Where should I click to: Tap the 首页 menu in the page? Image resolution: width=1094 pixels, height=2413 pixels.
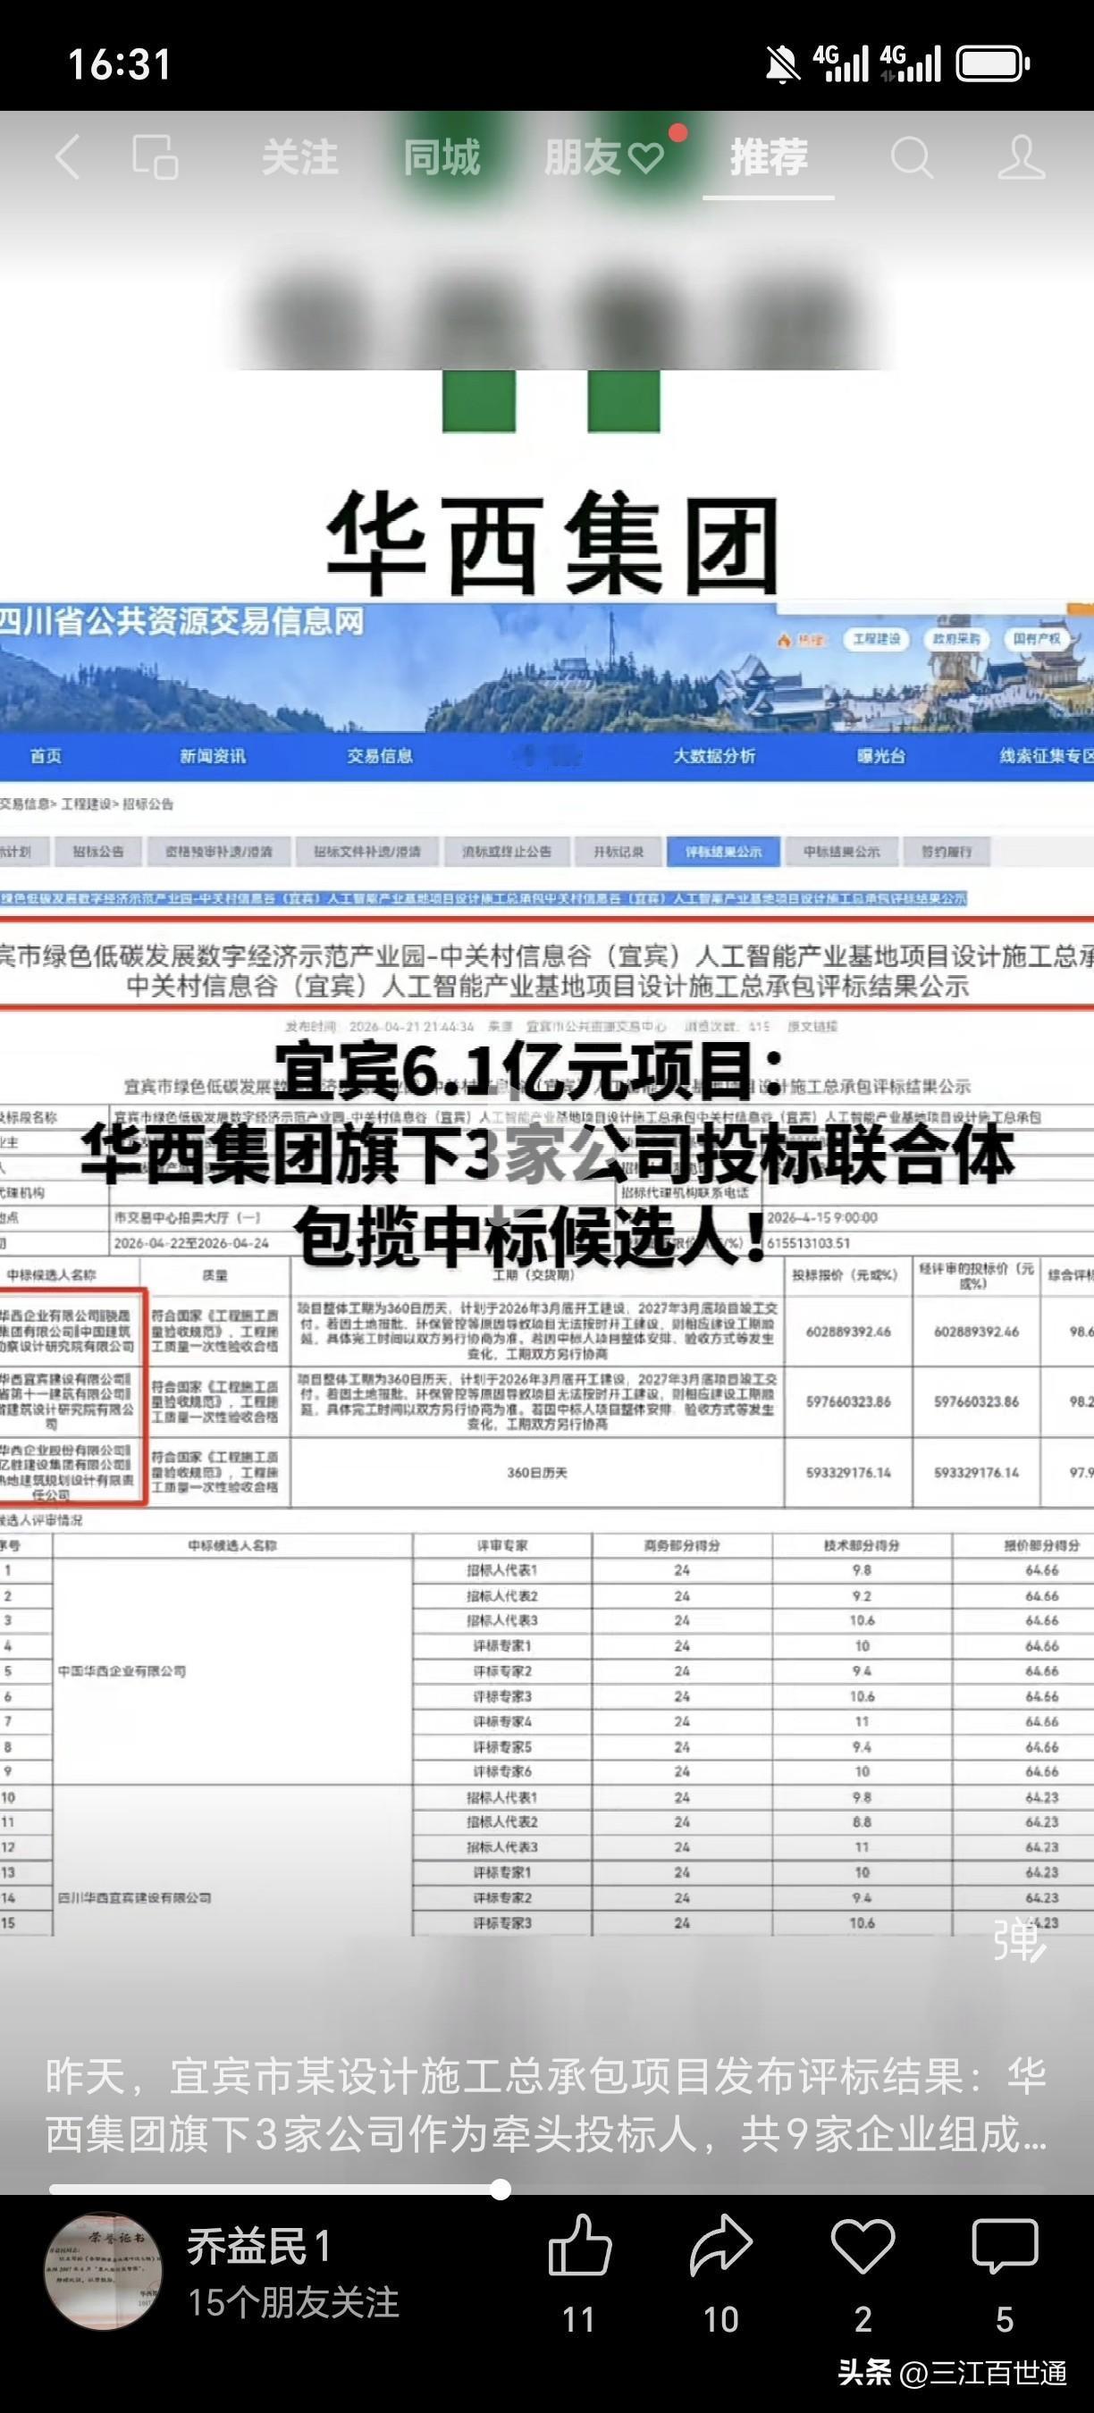(x=46, y=756)
